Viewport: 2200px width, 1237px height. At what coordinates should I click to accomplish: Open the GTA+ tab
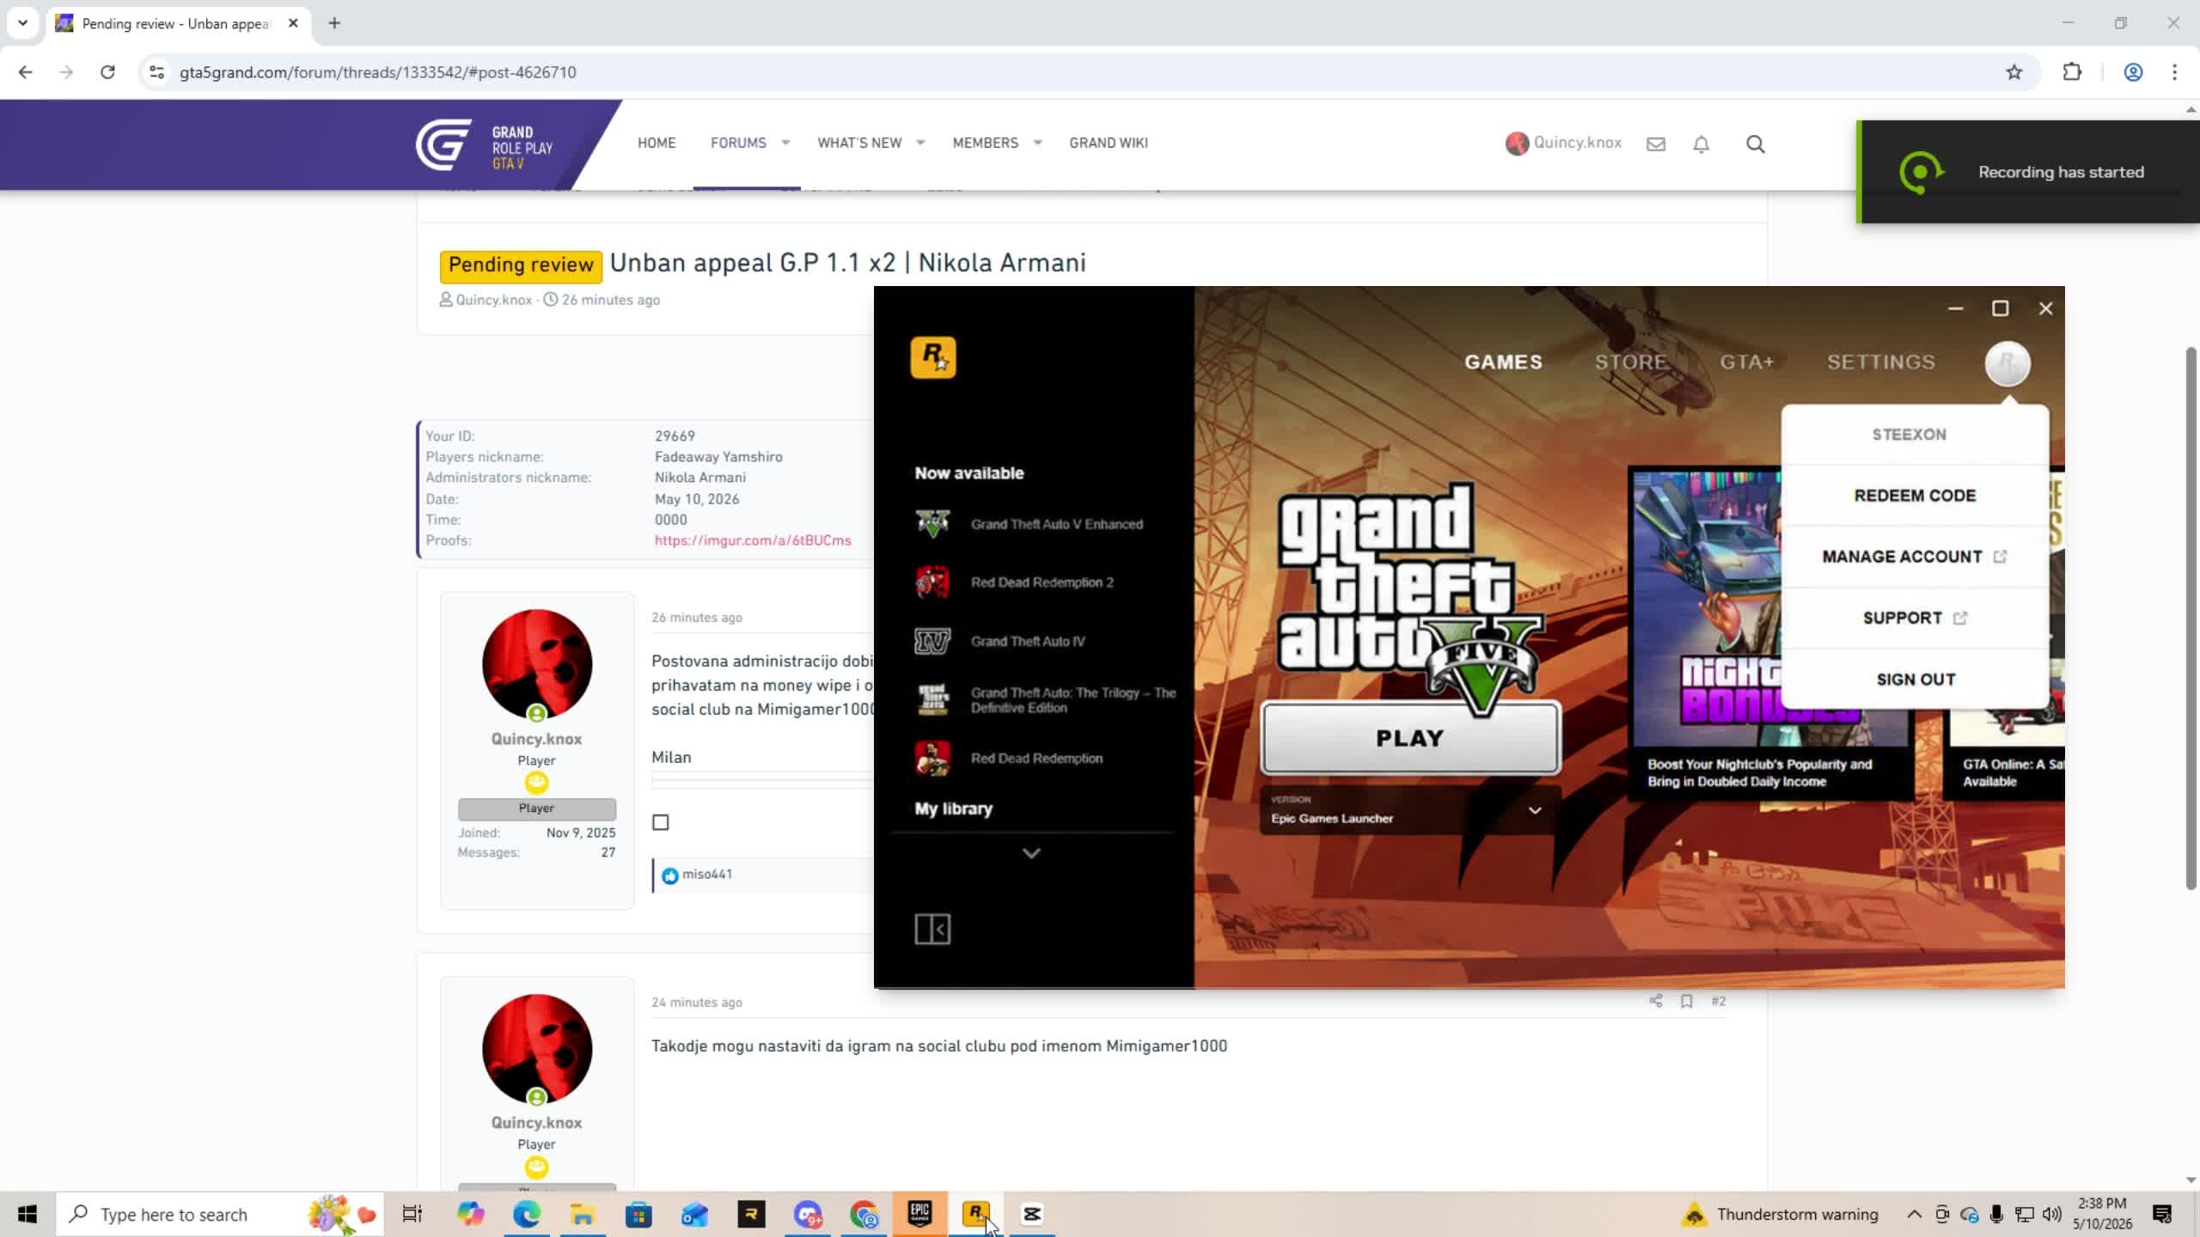(x=1746, y=363)
